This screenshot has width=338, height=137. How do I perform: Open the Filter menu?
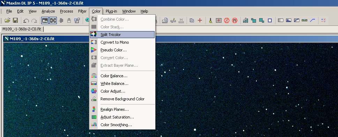[x=82, y=11]
